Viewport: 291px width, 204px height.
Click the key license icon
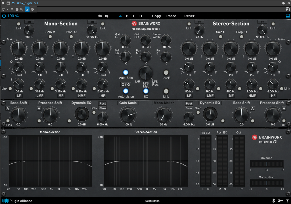(280, 201)
